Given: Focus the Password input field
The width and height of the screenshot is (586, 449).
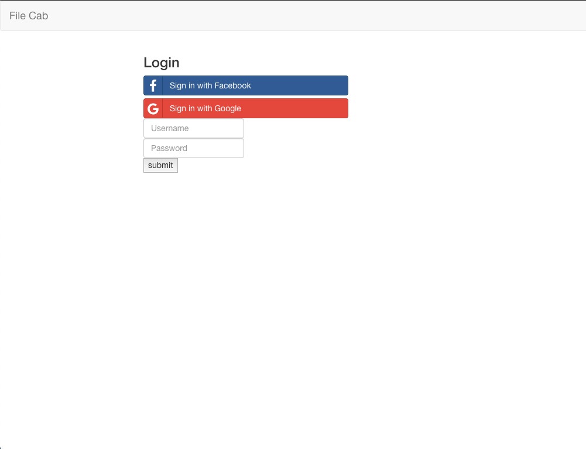Looking at the screenshot, I should pyautogui.click(x=194, y=148).
